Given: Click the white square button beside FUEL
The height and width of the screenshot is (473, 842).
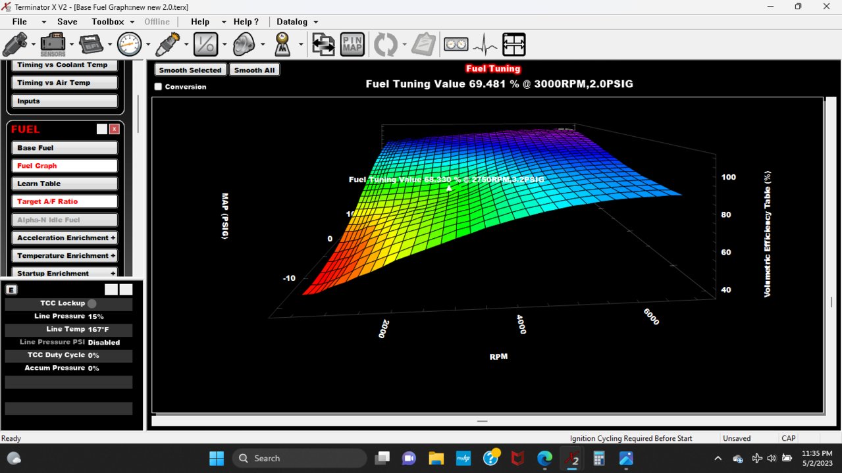Looking at the screenshot, I should pos(101,130).
